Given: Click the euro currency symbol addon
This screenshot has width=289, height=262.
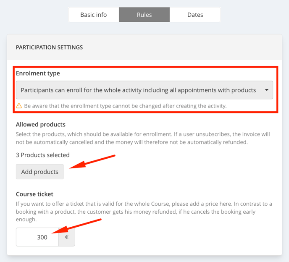Looking at the screenshot, I should [x=66, y=237].
